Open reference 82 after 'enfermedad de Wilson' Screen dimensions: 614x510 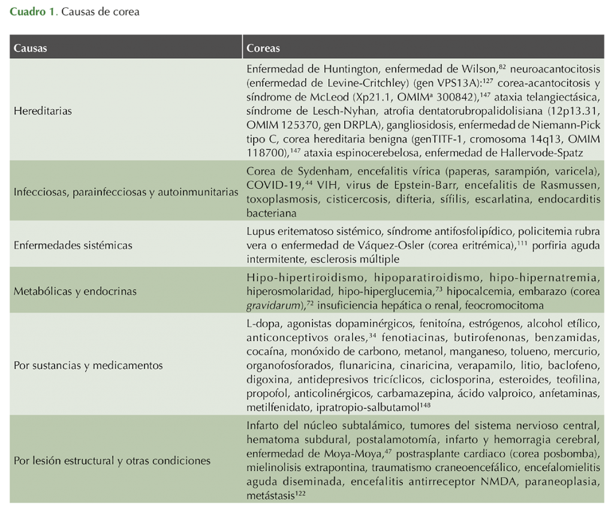pos(502,67)
